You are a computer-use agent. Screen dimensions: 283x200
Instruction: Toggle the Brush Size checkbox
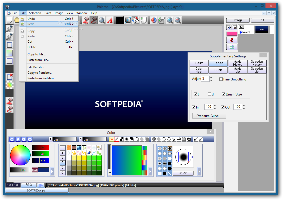coord(223,94)
